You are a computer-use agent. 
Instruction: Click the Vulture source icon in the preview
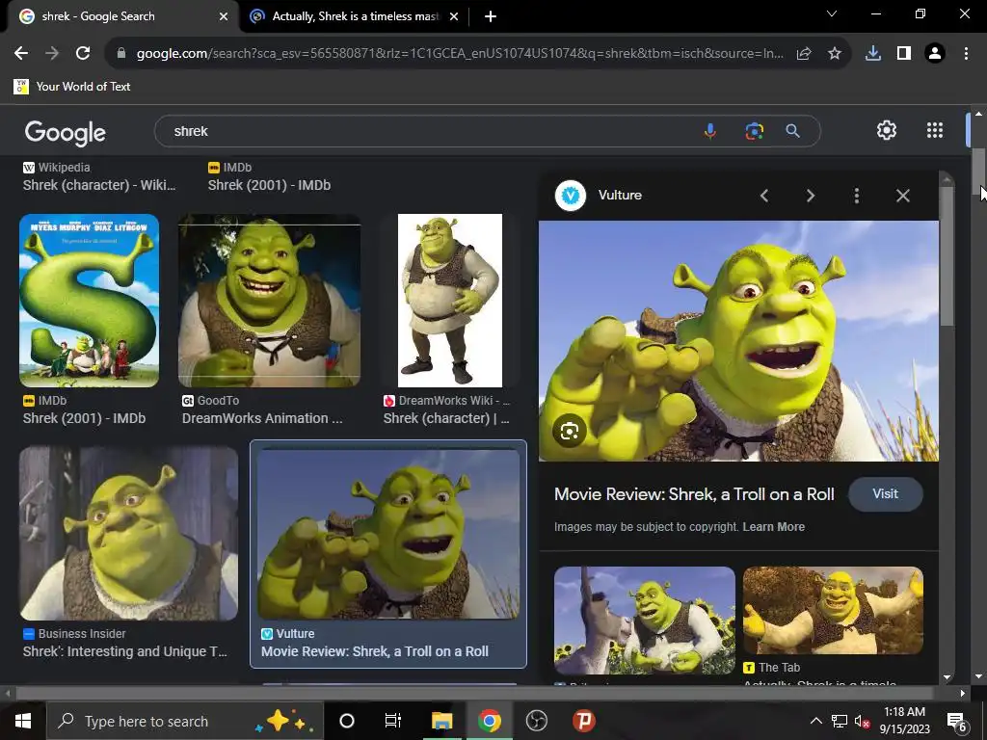coord(571,195)
